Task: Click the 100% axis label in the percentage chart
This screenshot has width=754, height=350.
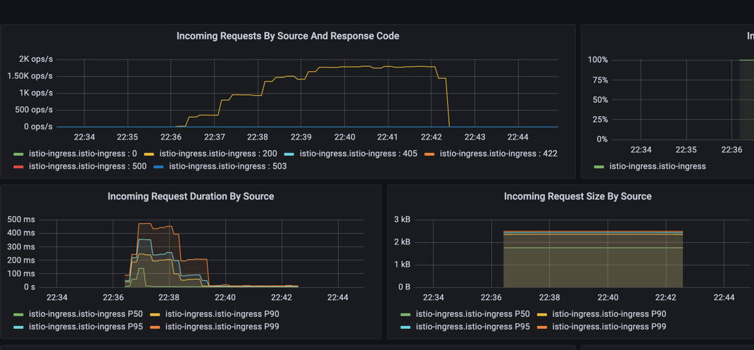Action: point(598,60)
